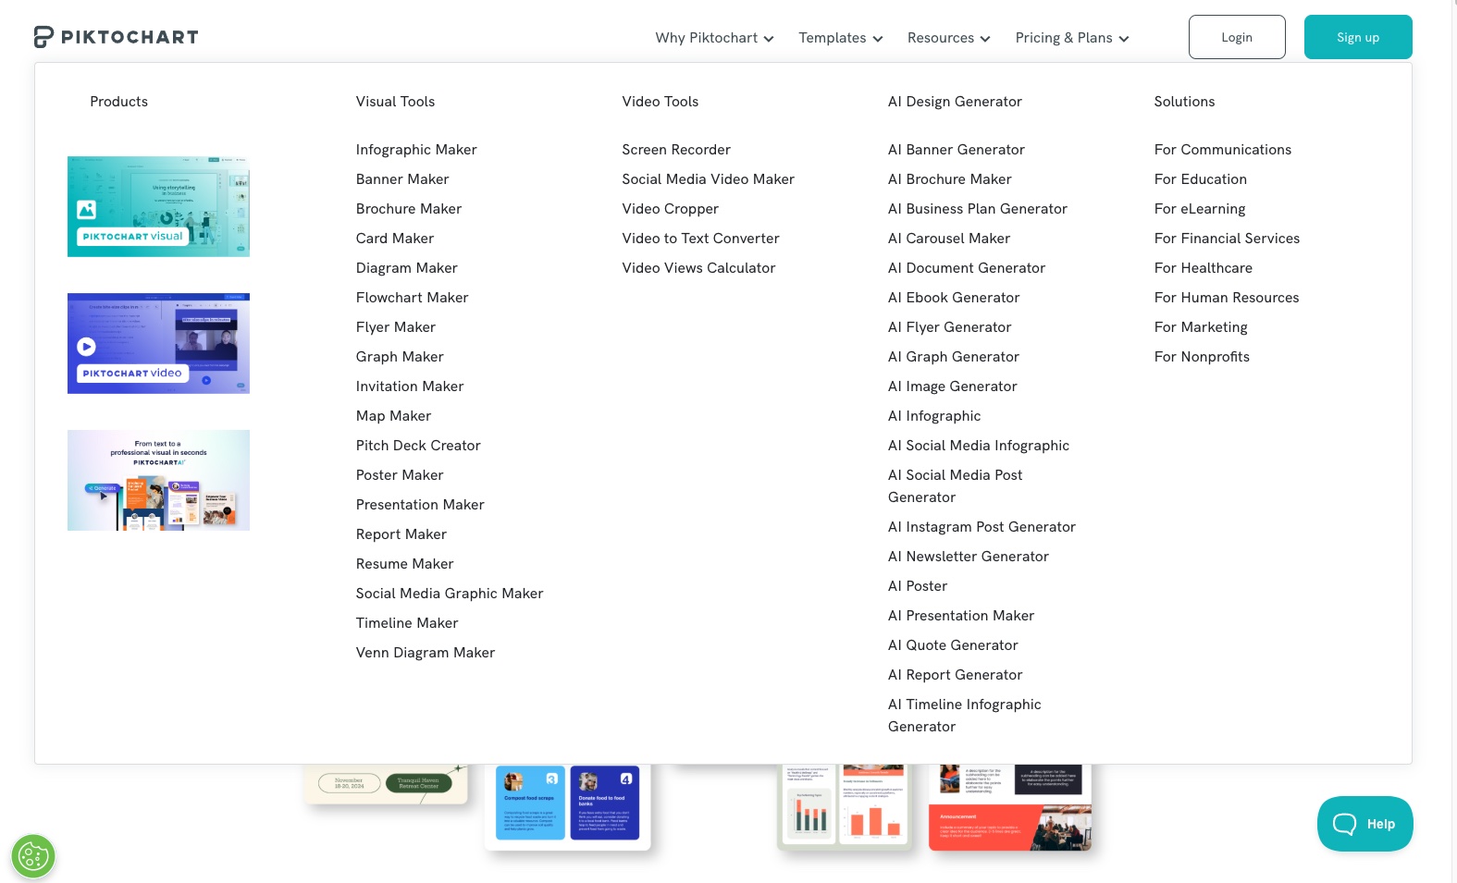Open Presentation Maker

tap(420, 505)
